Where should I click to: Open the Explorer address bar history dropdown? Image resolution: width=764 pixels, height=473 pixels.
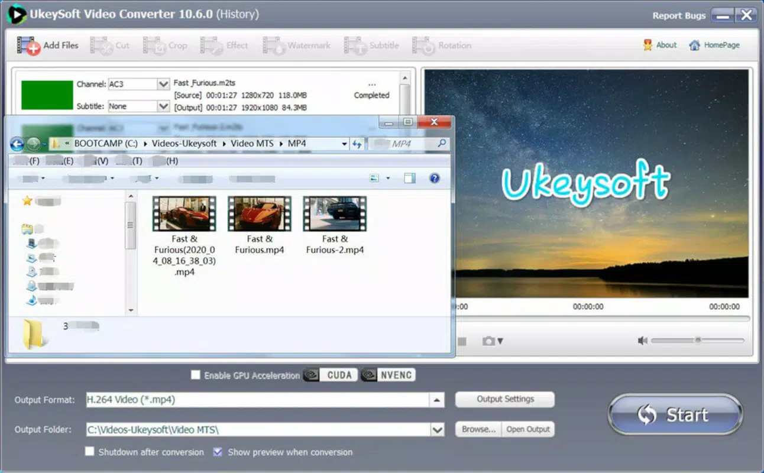[344, 144]
